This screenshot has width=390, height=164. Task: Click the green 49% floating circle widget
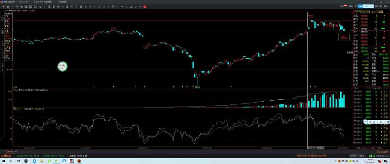pos(63,67)
